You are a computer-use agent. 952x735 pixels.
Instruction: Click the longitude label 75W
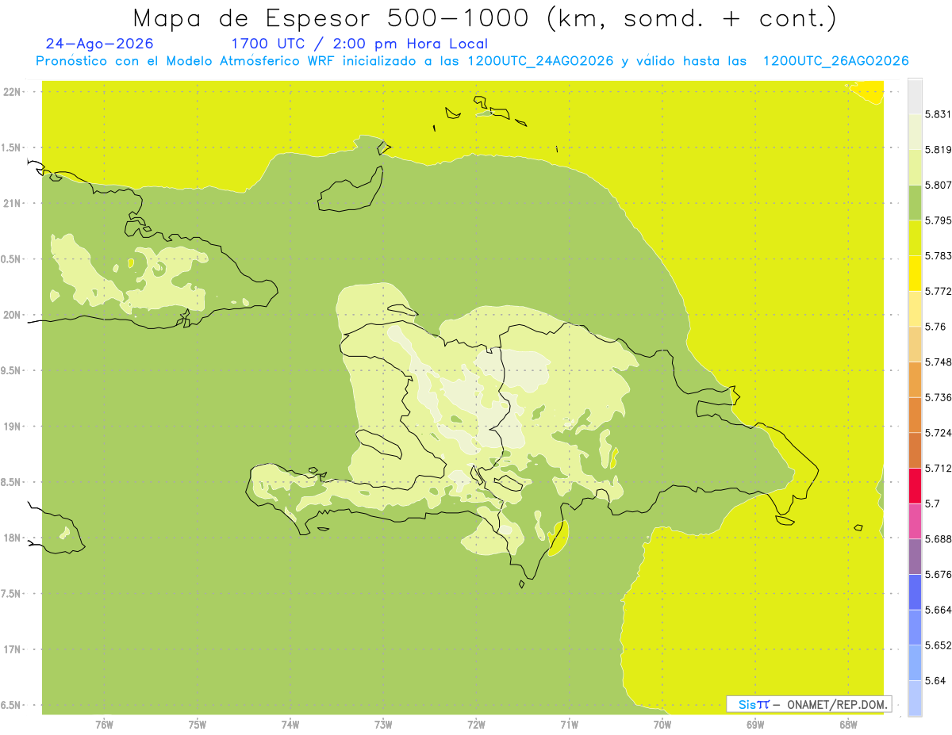[x=197, y=725]
